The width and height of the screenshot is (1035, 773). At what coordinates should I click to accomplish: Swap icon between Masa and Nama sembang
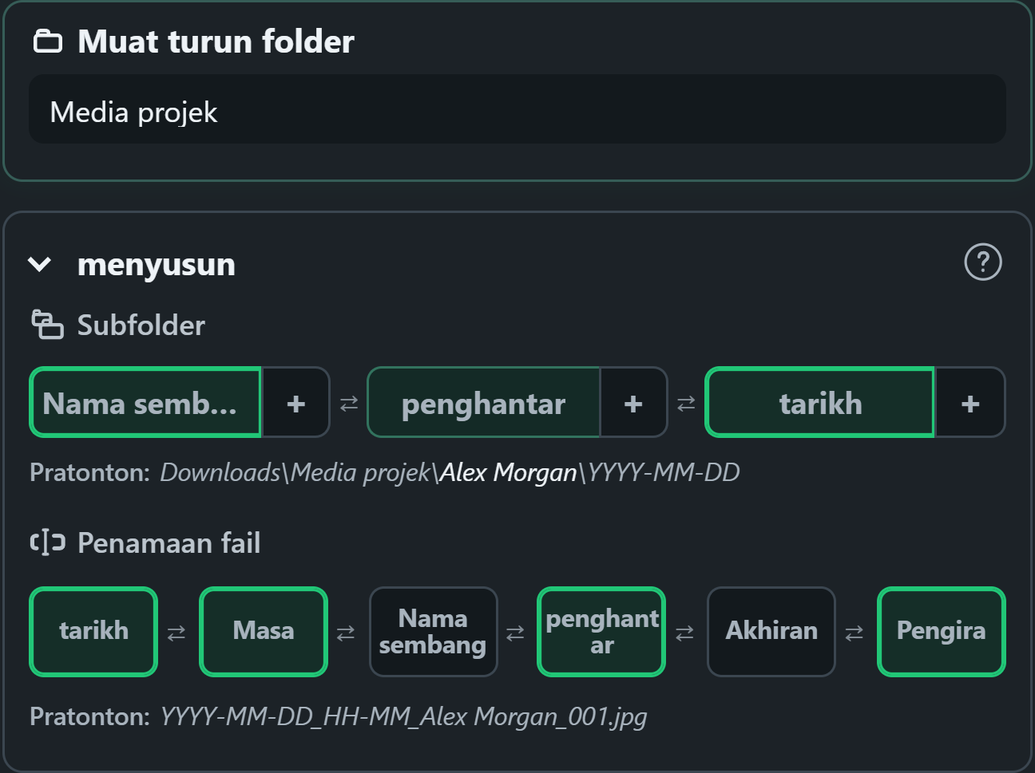tap(346, 633)
